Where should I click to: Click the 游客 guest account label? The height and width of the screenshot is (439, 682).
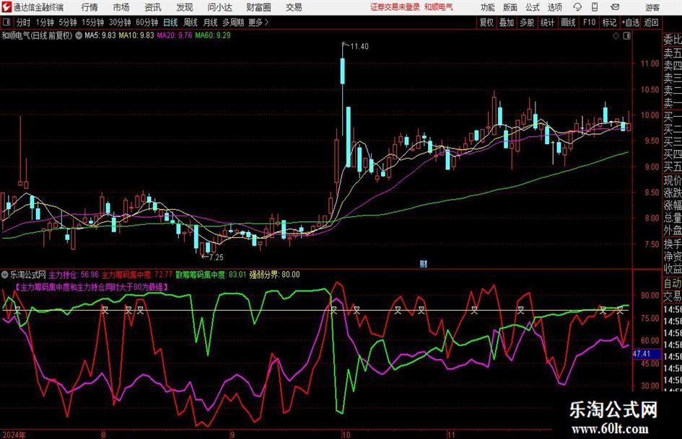point(652,7)
